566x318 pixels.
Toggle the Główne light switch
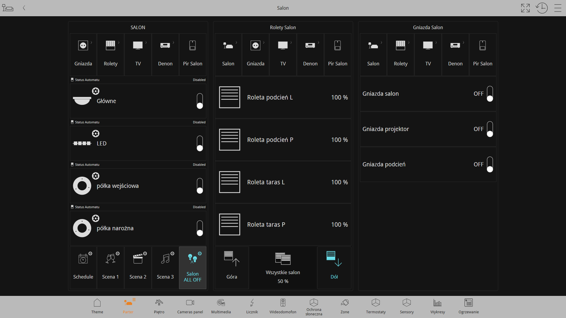click(200, 101)
